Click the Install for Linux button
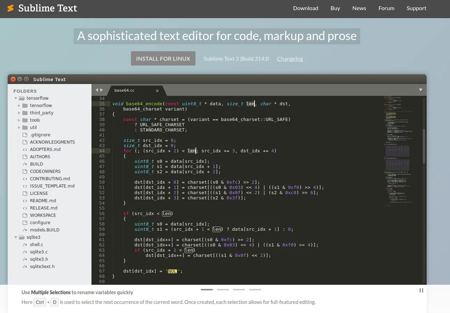 coord(163,59)
